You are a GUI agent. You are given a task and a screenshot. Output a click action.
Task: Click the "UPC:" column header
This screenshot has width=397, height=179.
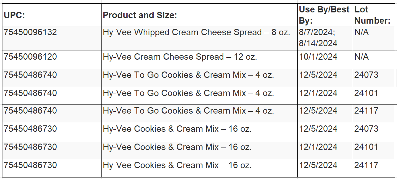pyautogui.click(x=14, y=15)
